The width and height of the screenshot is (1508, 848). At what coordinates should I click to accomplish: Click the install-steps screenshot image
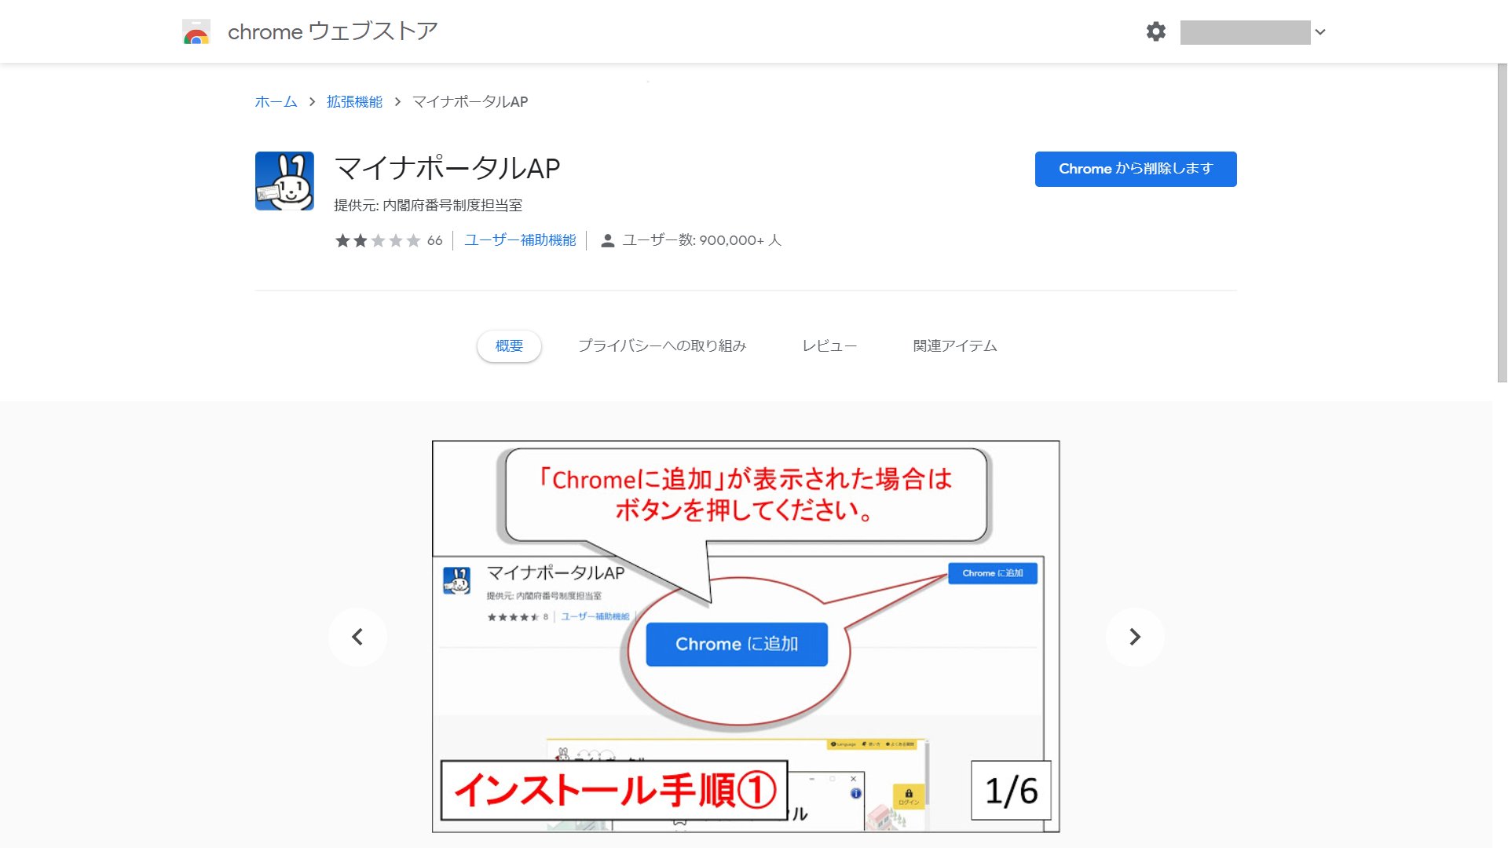click(x=746, y=637)
